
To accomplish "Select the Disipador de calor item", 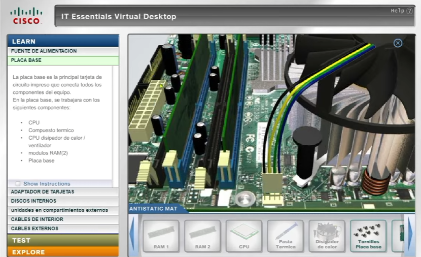I will [327, 236].
